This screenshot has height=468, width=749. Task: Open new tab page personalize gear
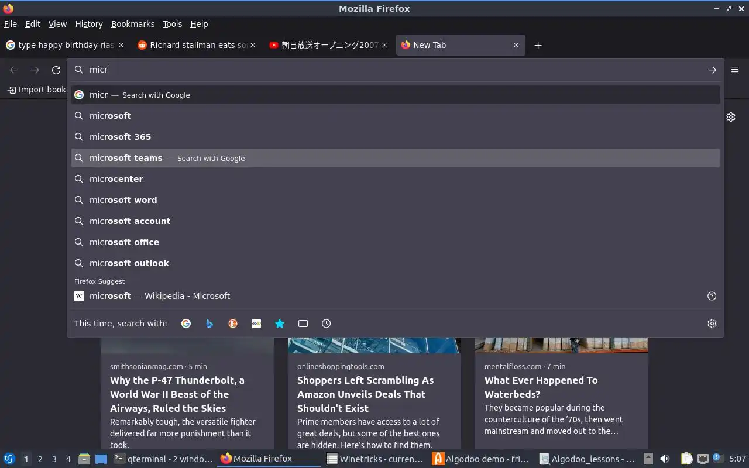[731, 117]
